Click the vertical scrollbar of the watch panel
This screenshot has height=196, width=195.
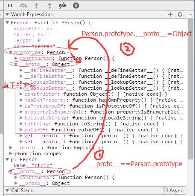click(190, 88)
